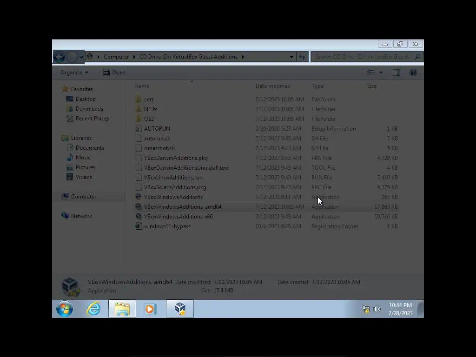Click the Forward navigation arrow

click(72, 57)
